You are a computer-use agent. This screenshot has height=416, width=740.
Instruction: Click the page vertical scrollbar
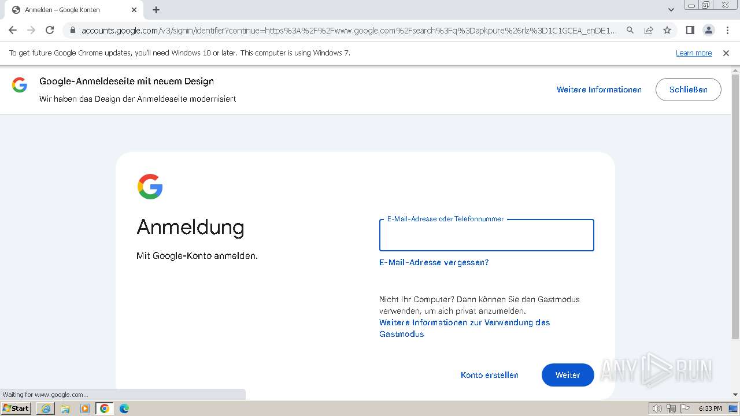tap(735, 206)
